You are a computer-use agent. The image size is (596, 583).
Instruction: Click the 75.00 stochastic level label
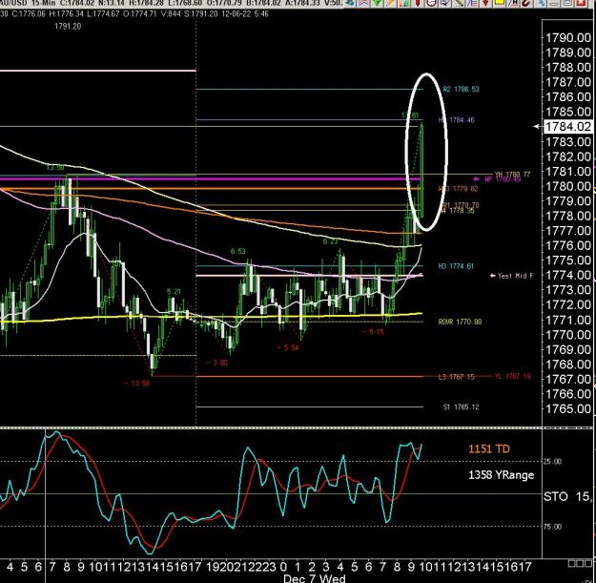[x=552, y=527]
